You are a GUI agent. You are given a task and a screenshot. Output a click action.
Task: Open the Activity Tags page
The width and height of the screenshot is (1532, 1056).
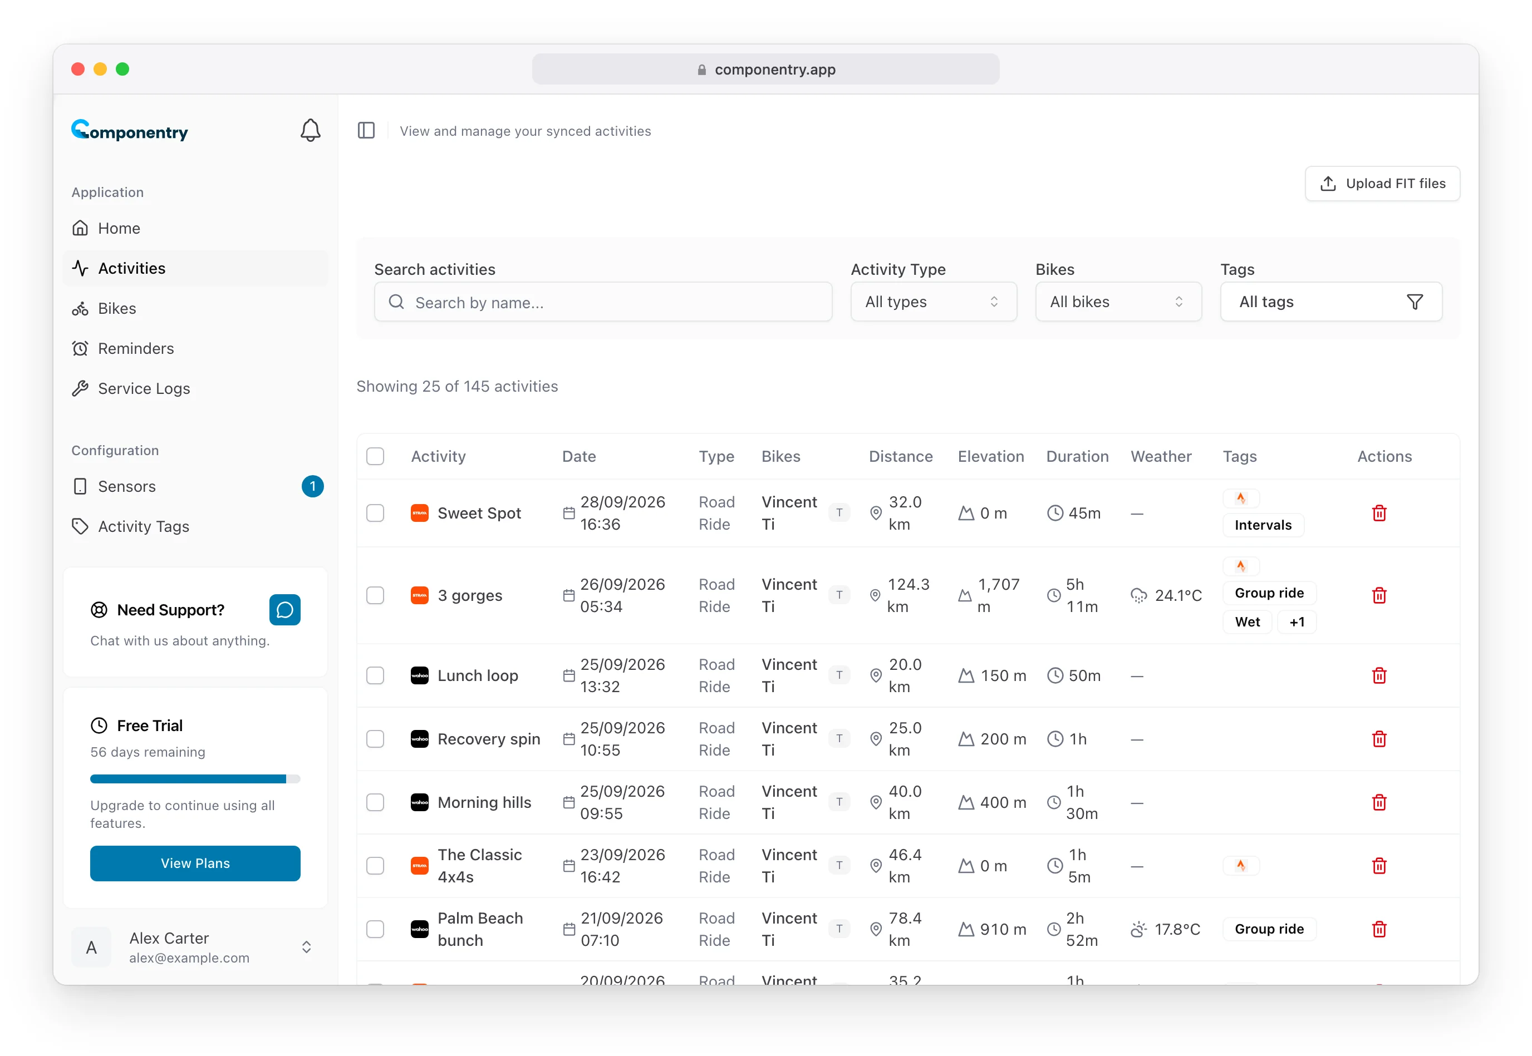[195, 526]
